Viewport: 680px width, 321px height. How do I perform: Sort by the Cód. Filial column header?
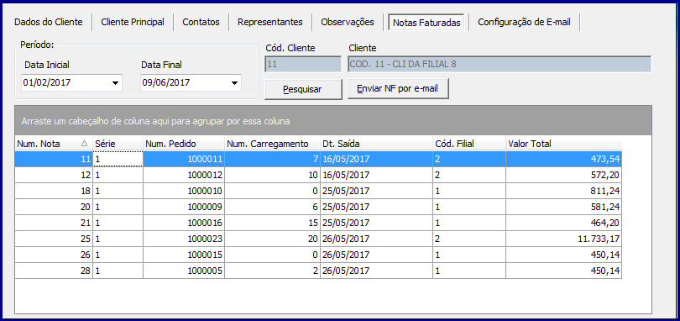click(469, 144)
